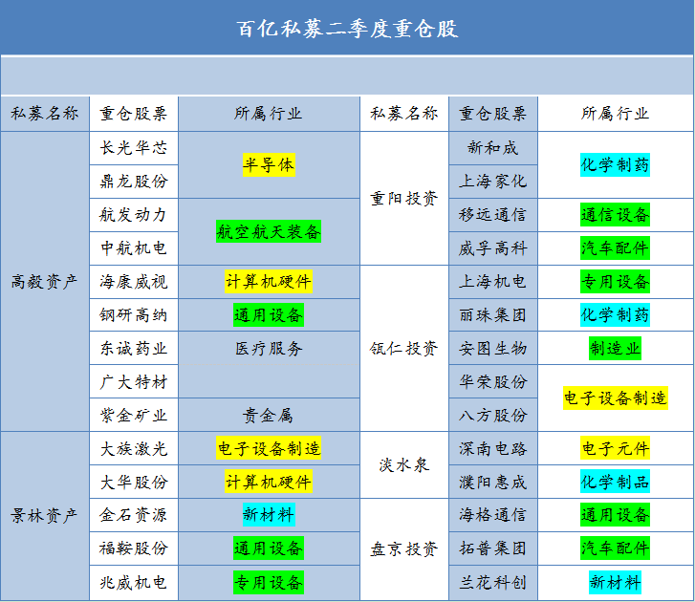Select 化学制药 in the 丽珠集团 row
Image resolution: width=695 pixels, height=602 pixels.
pos(616,315)
